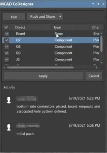Click the list scroll-up arrow

[101, 34]
